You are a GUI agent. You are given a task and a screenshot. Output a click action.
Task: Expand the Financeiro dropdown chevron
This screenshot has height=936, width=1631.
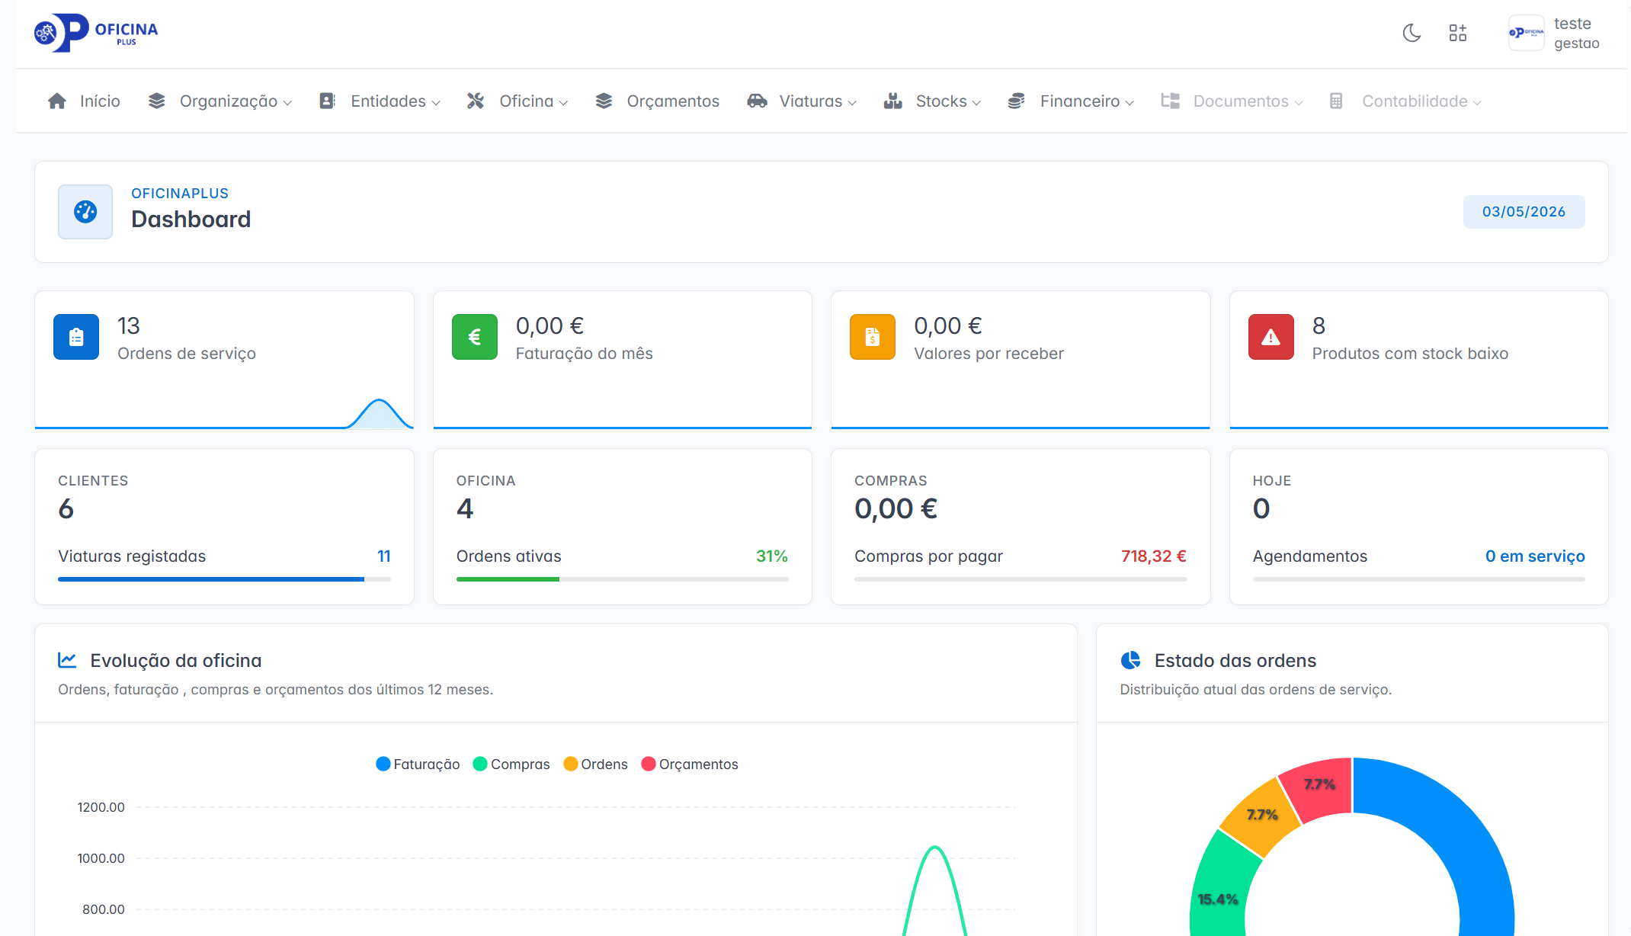point(1130,103)
